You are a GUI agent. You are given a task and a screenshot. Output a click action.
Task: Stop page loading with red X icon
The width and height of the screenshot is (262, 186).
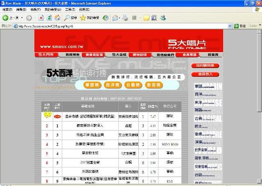(41, 18)
